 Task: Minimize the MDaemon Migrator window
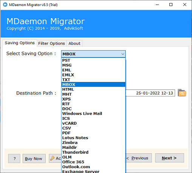click(157, 5)
